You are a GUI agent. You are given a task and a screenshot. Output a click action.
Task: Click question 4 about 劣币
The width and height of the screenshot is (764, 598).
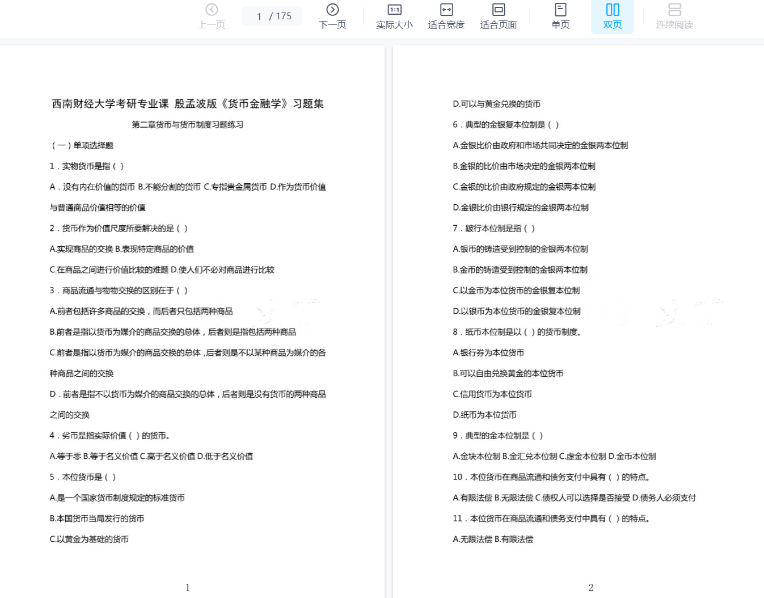pyautogui.click(x=110, y=436)
